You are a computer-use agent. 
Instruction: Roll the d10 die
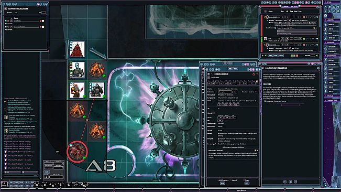(52, 185)
